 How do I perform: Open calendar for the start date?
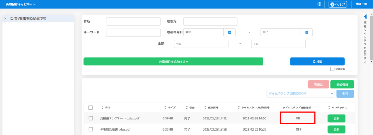pyautogui.click(x=229, y=32)
